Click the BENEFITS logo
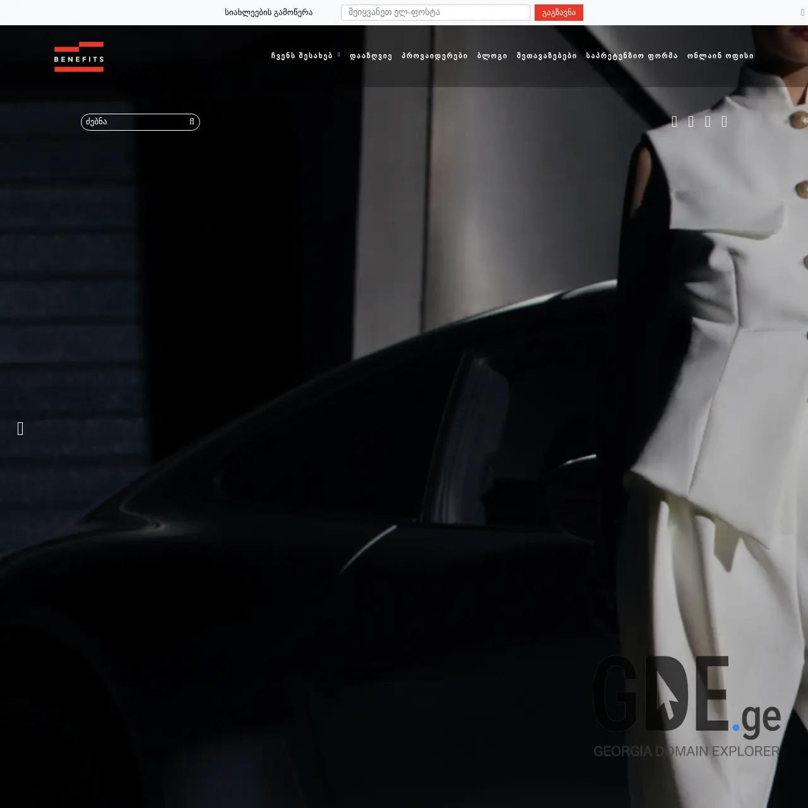 pyautogui.click(x=78, y=56)
